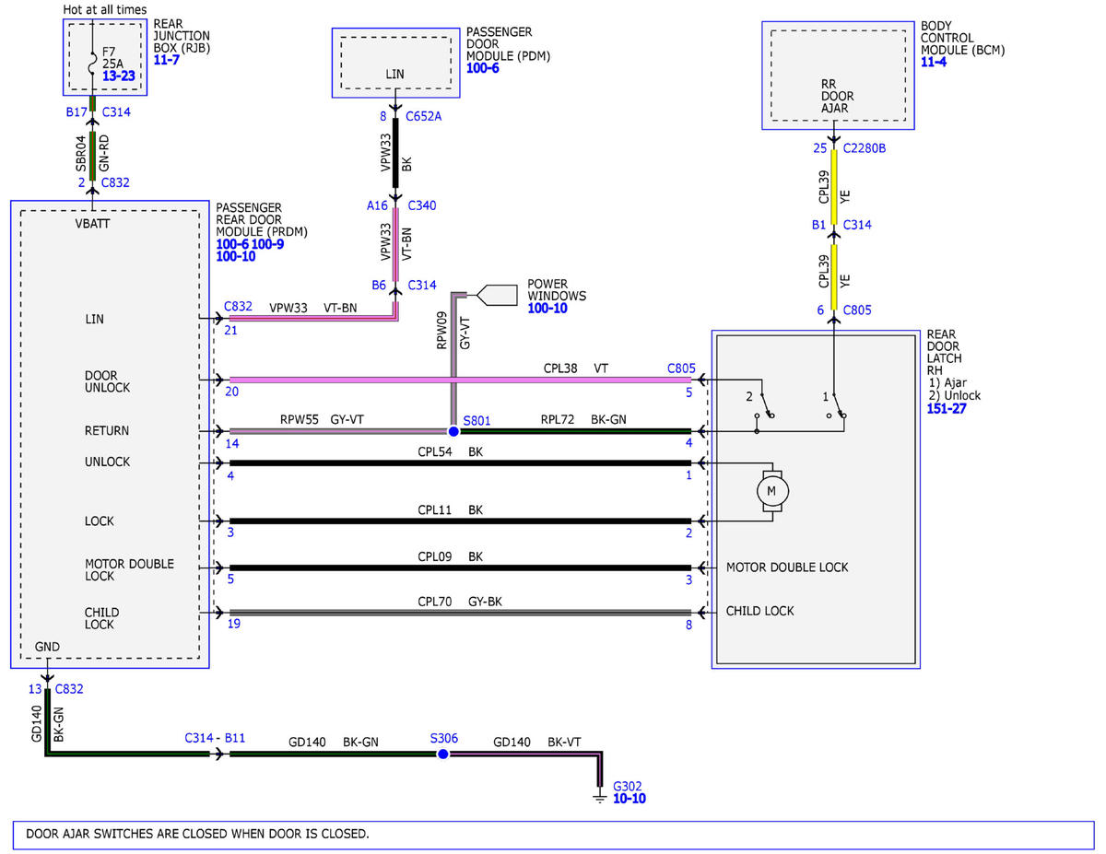The width and height of the screenshot is (1106, 854).
Task: Select the S306 splice dot
Action: pos(442,754)
